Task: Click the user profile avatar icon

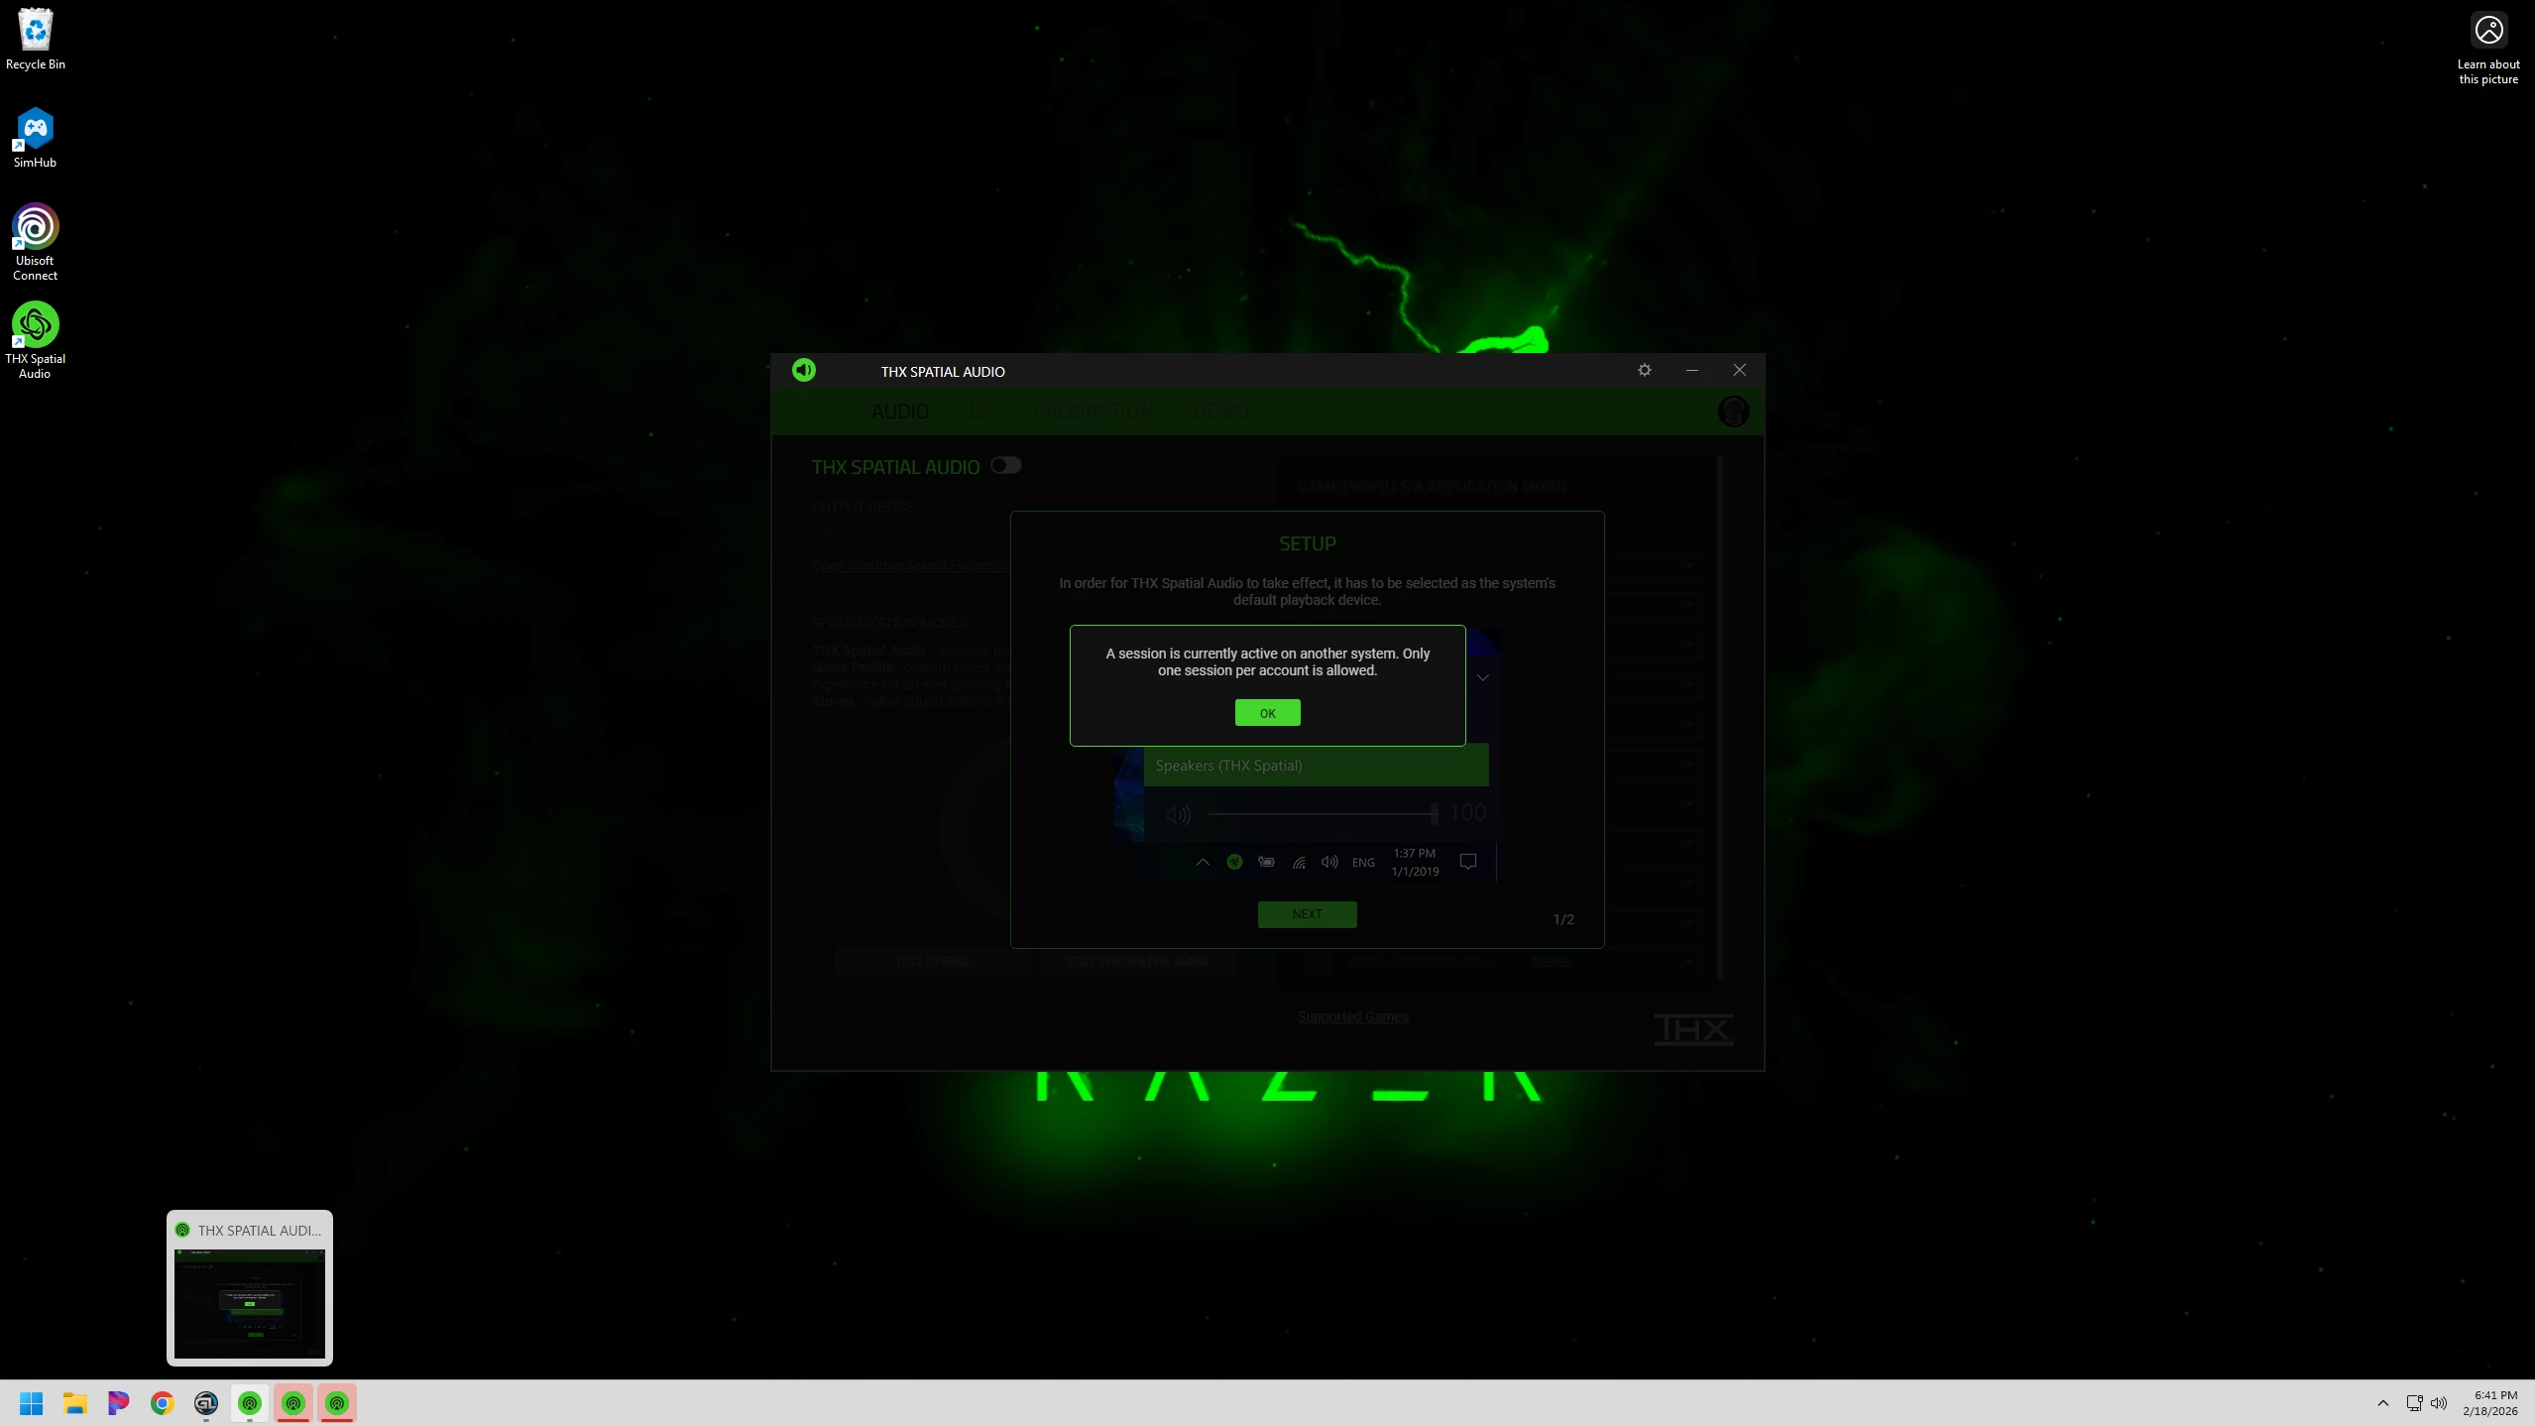Action: [1733, 412]
